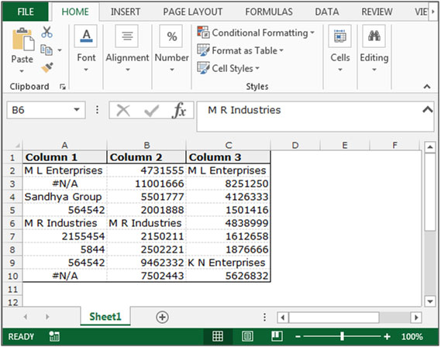Click the horizontal scroll left arrow
This screenshot has width=441, height=347.
point(283,318)
